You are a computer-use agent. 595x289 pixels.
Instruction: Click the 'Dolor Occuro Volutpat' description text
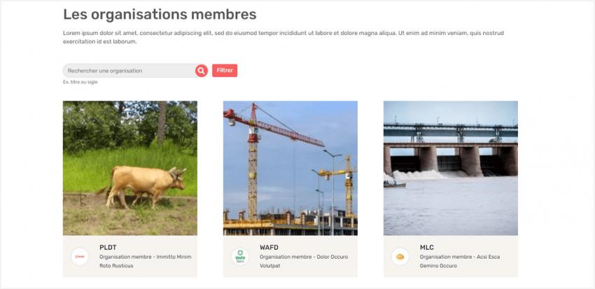[x=304, y=261]
